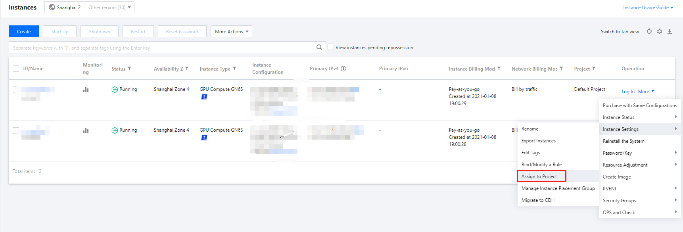Choose Assign to Project menu item
The width and height of the screenshot is (683, 232).
539,176
